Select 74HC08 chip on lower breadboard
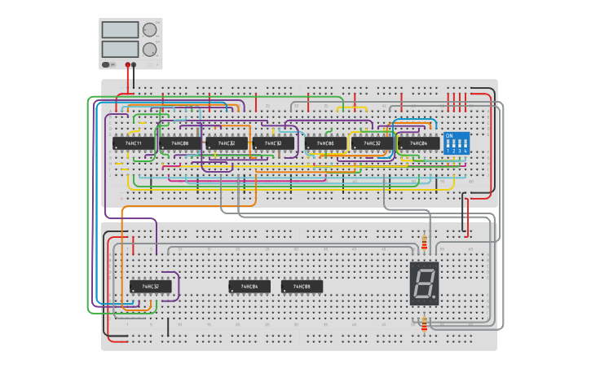This screenshot has width=591, height=369. (x=302, y=286)
